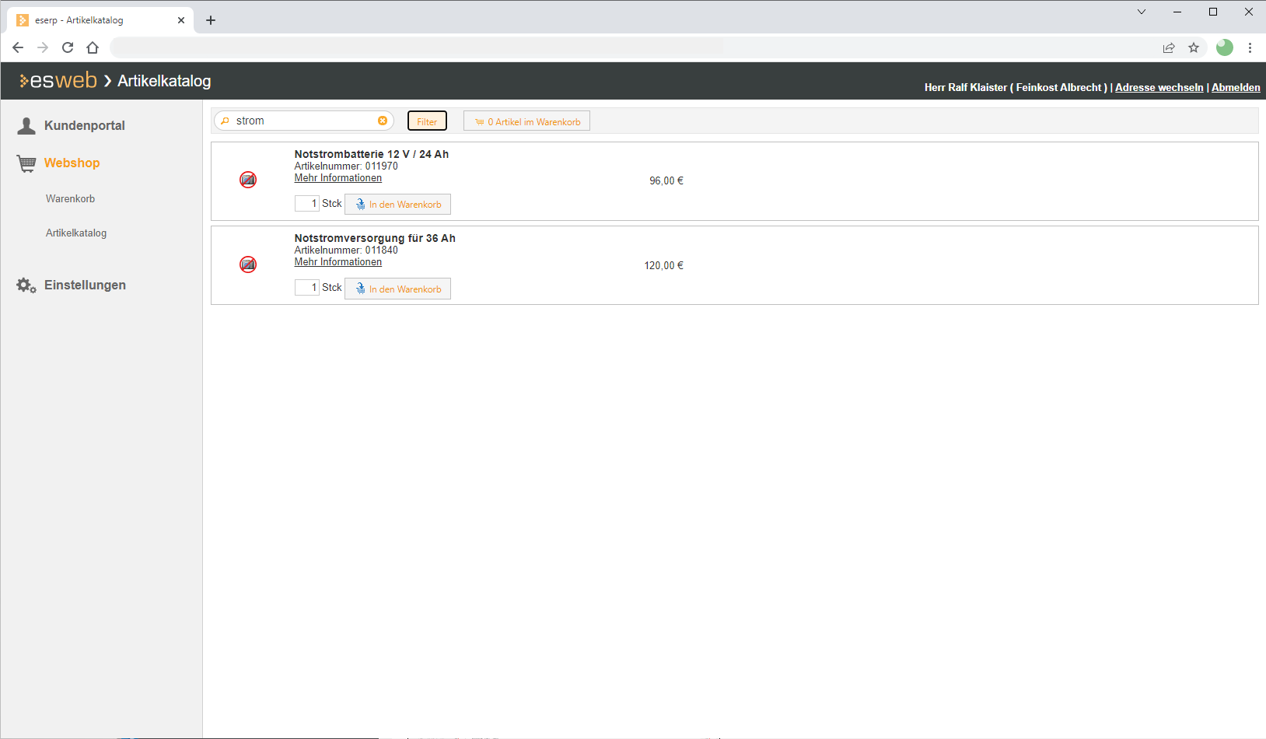Click the Artikelkatalog header title

point(164,81)
